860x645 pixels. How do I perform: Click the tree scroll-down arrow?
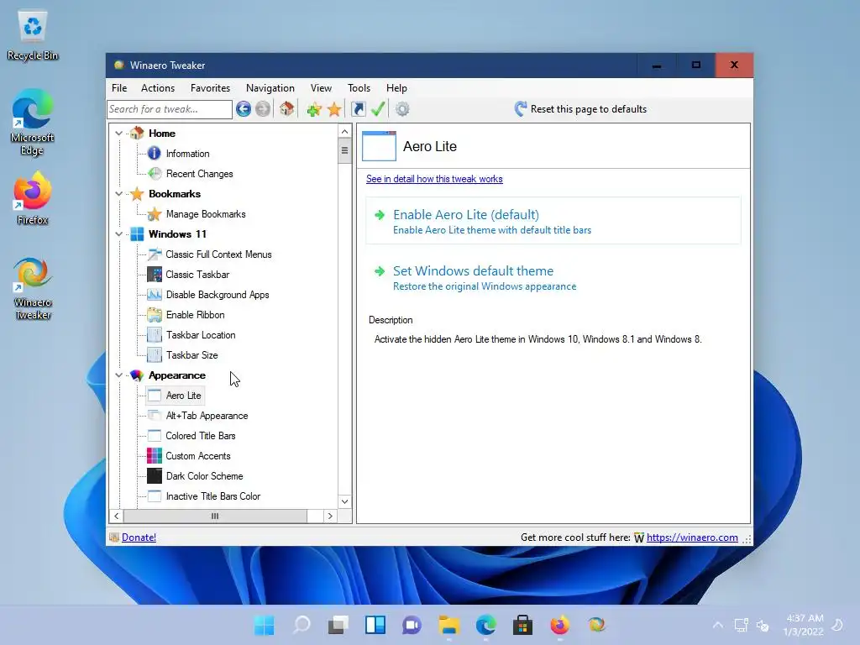pos(344,501)
